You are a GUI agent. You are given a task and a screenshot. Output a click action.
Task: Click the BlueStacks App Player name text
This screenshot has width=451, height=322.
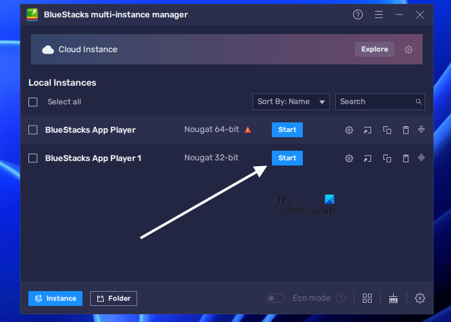coord(90,130)
